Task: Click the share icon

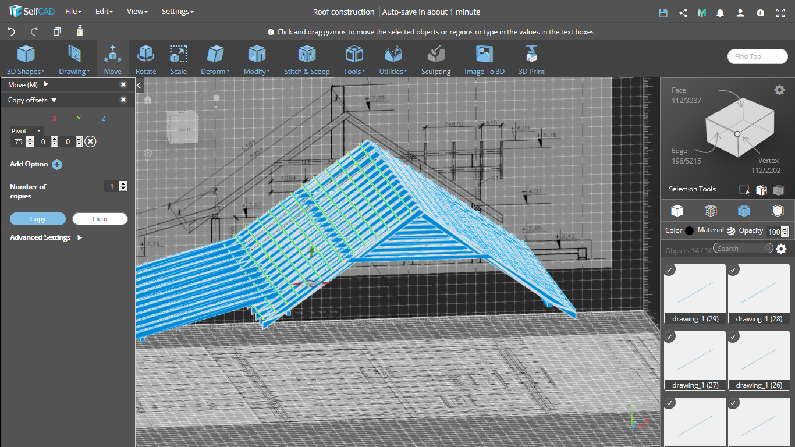Action: (x=683, y=12)
